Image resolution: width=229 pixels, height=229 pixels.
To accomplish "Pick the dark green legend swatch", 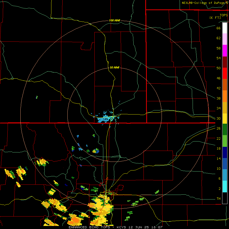I will (x=225, y=130).
